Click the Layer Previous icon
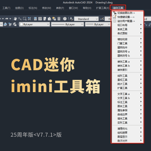 (x=10, y=24)
